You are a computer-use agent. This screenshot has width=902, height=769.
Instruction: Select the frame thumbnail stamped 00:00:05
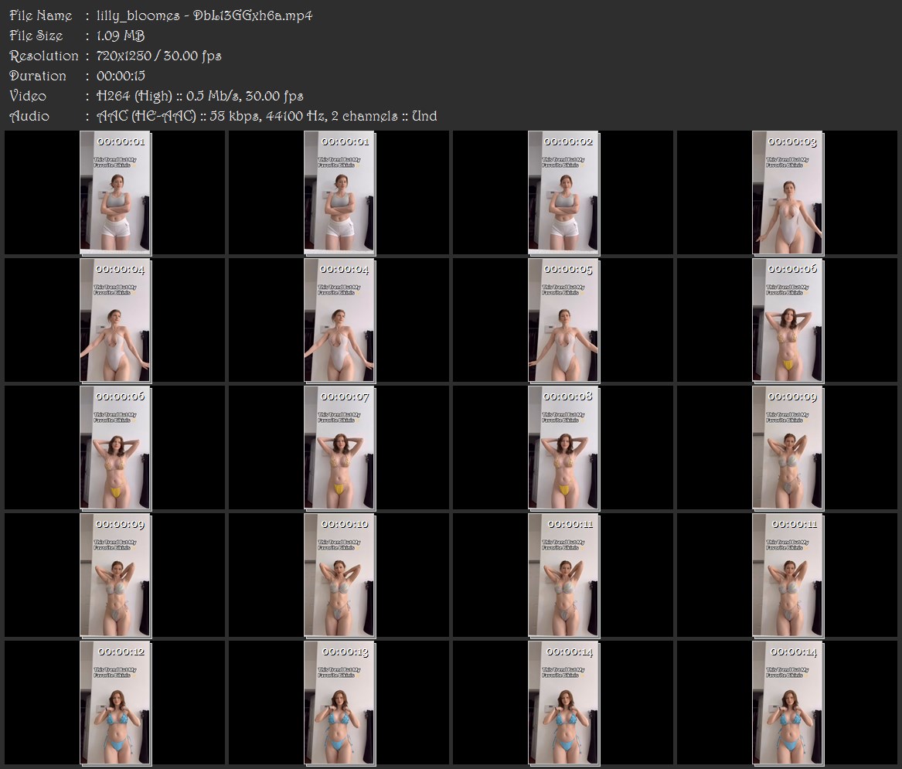tap(563, 320)
